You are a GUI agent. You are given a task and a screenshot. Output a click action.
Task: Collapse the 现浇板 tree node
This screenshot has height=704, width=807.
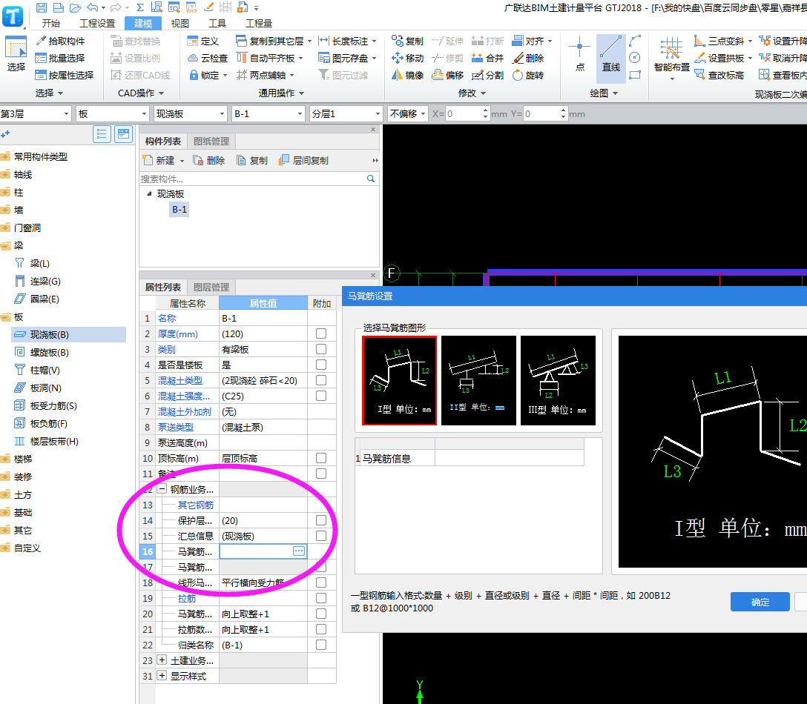(x=149, y=194)
